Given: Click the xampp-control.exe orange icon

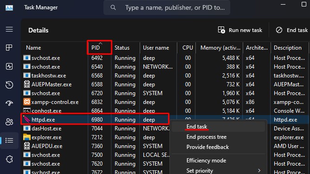Looking at the screenshot, I should 27,102.
